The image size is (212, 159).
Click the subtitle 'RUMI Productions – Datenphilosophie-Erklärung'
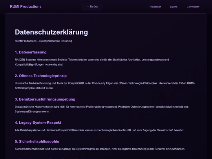44,41
